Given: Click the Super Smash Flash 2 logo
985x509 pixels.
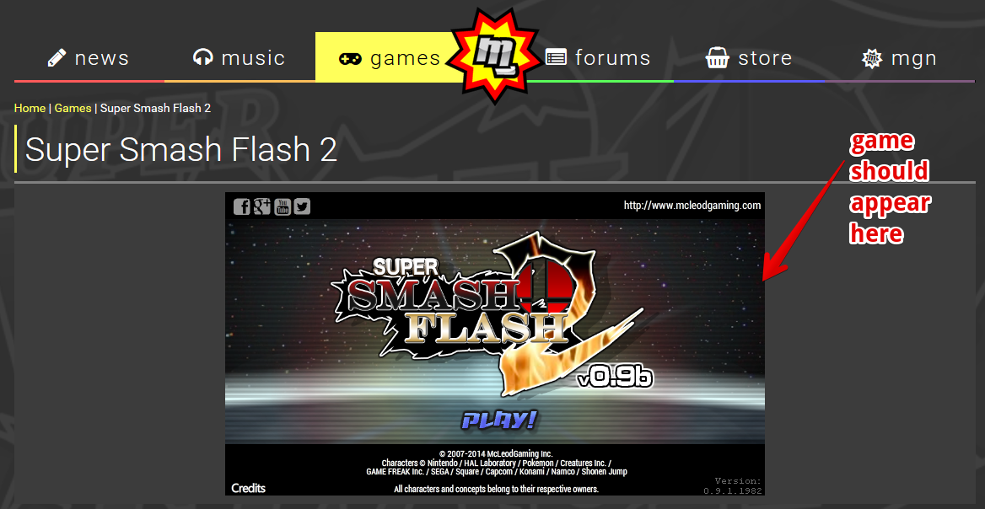Looking at the screenshot, I should point(489,313).
